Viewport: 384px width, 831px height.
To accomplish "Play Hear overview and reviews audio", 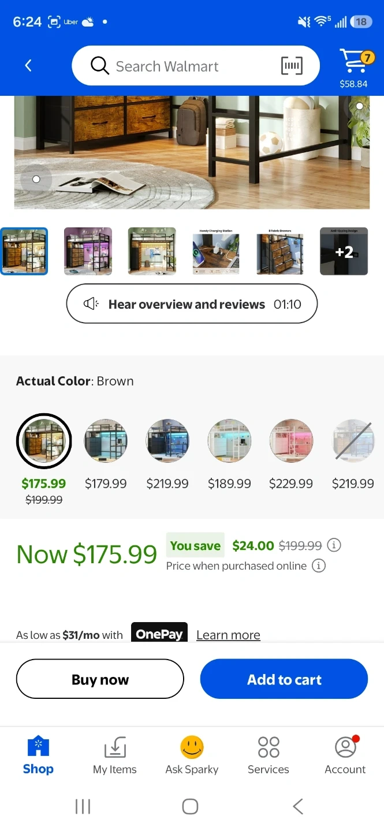I will tap(192, 304).
